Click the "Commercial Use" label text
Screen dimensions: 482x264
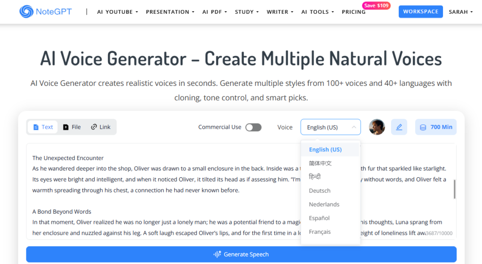tap(220, 127)
